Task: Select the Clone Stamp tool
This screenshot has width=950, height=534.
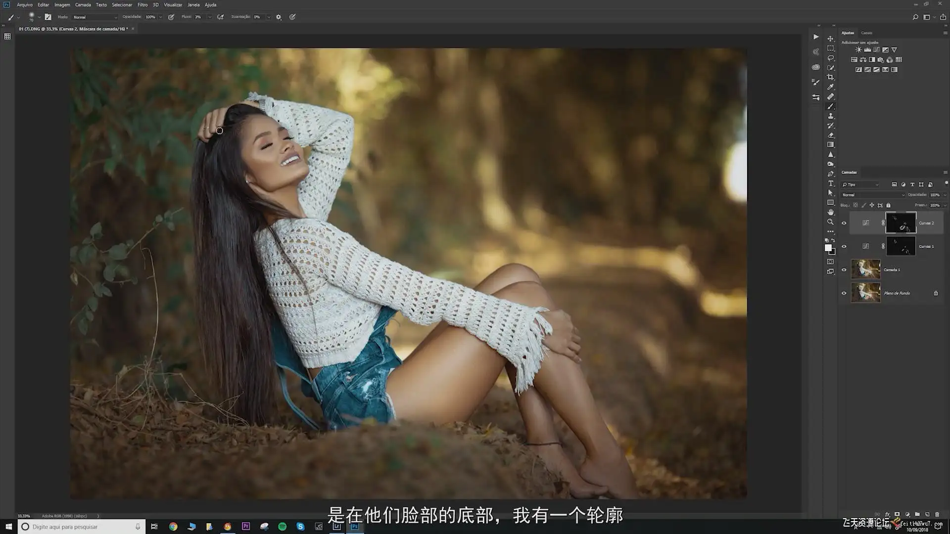Action: click(831, 116)
